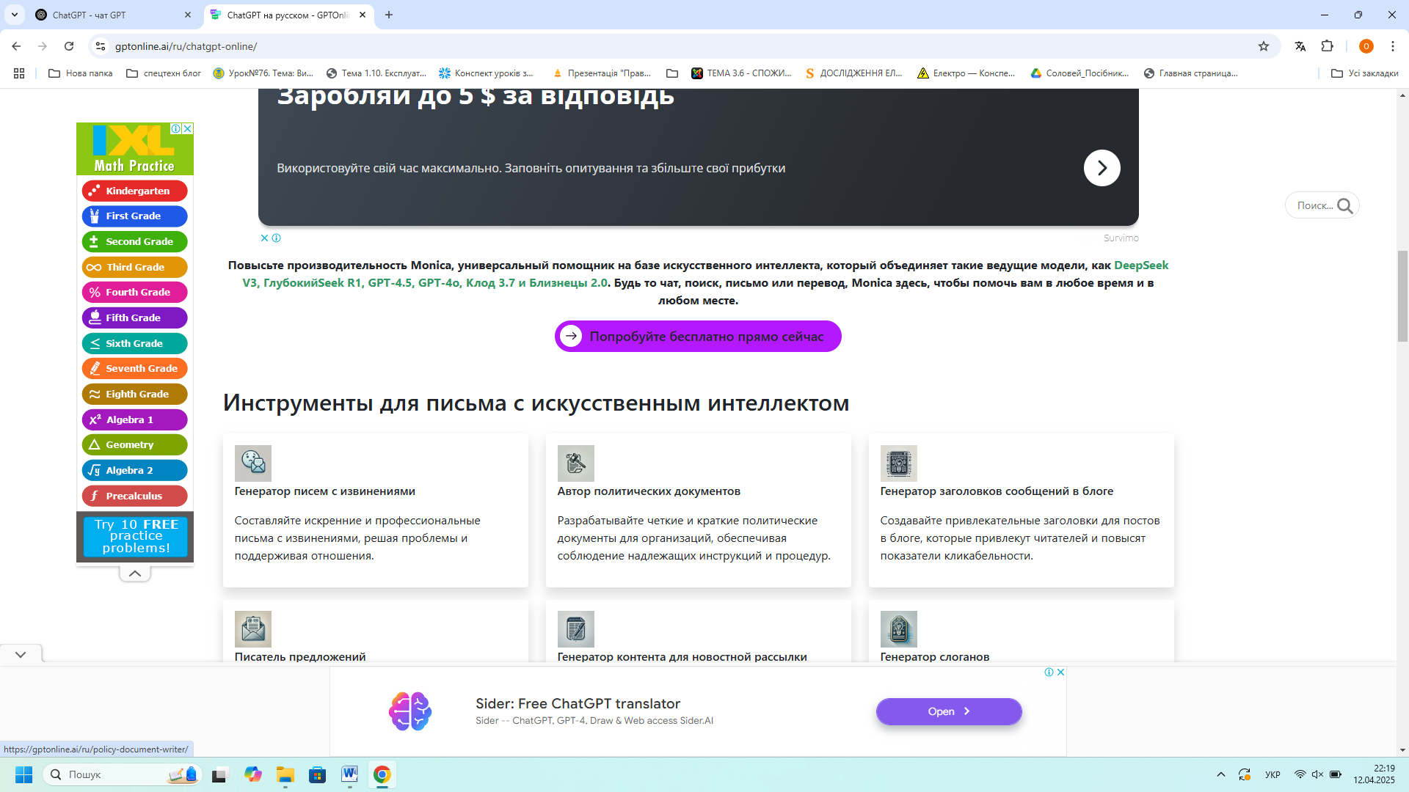
Task: Close the IXL Math Practice ad
Action: point(188,128)
